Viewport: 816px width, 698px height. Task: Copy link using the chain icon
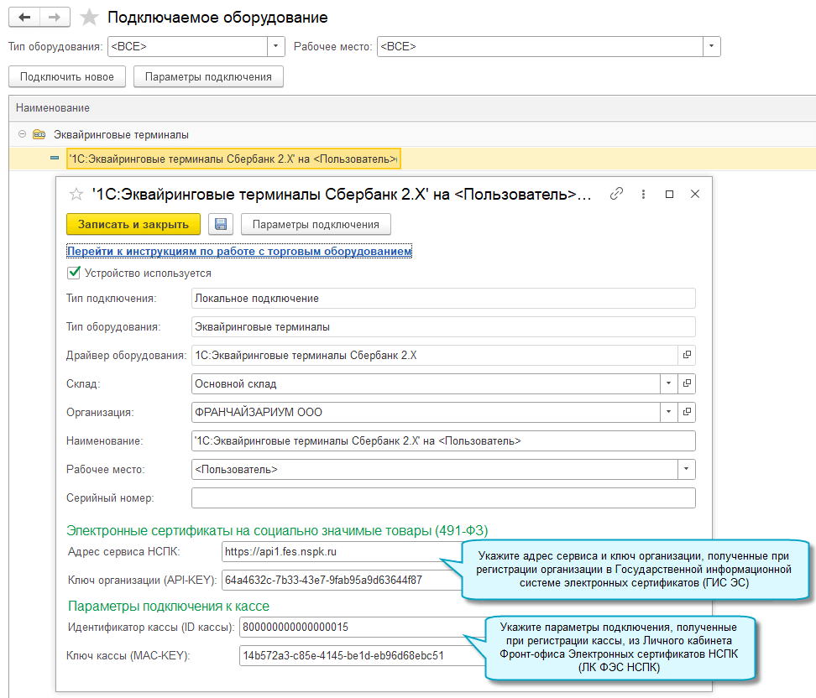pos(617,194)
